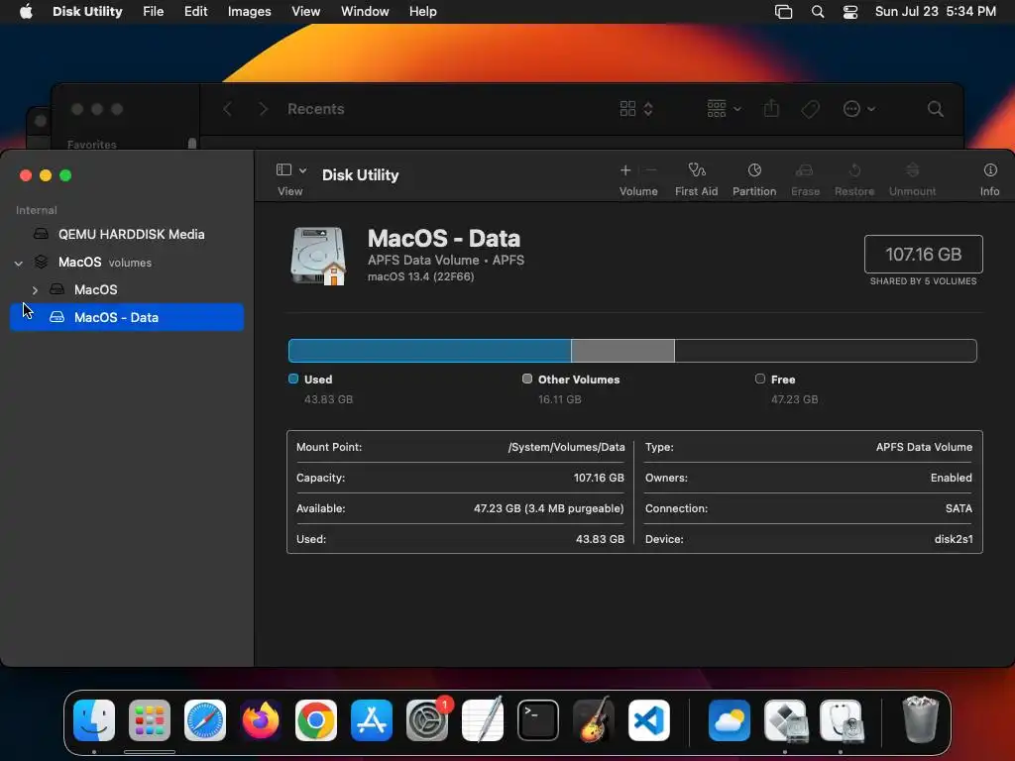Launch Google Chrome from the Dock
Image resolution: width=1015 pixels, height=761 pixels.
pos(316,720)
